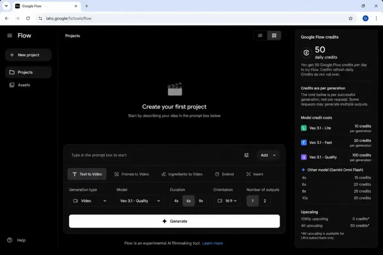Image resolution: width=383 pixels, height=255 pixels.
Task: Open the Chrome three-dot menu
Action: tap(376, 18)
